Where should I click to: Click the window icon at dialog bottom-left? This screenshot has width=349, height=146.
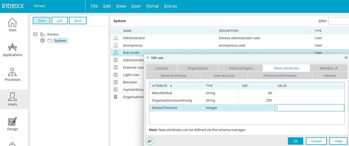[150, 141]
